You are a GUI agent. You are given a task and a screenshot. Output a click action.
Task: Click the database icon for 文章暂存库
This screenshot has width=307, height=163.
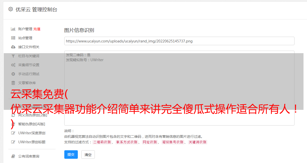click(13, 83)
